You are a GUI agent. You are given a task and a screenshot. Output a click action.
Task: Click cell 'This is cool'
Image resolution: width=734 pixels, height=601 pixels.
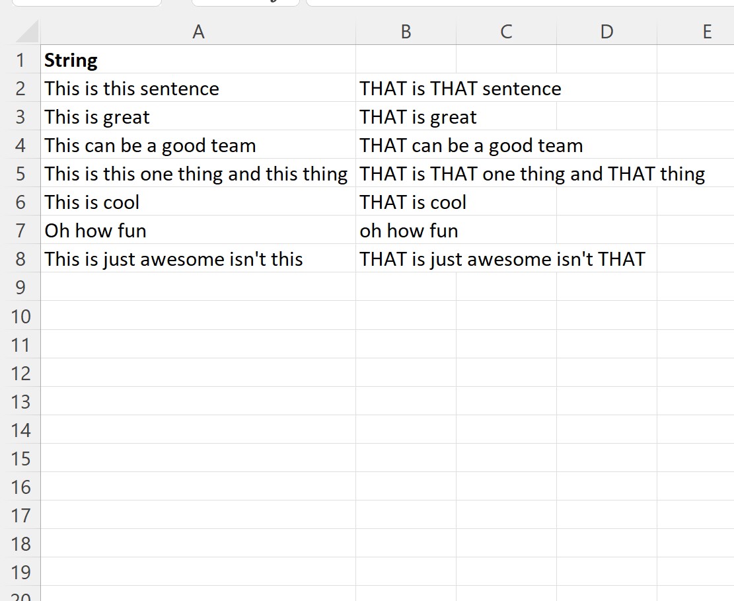coord(198,202)
